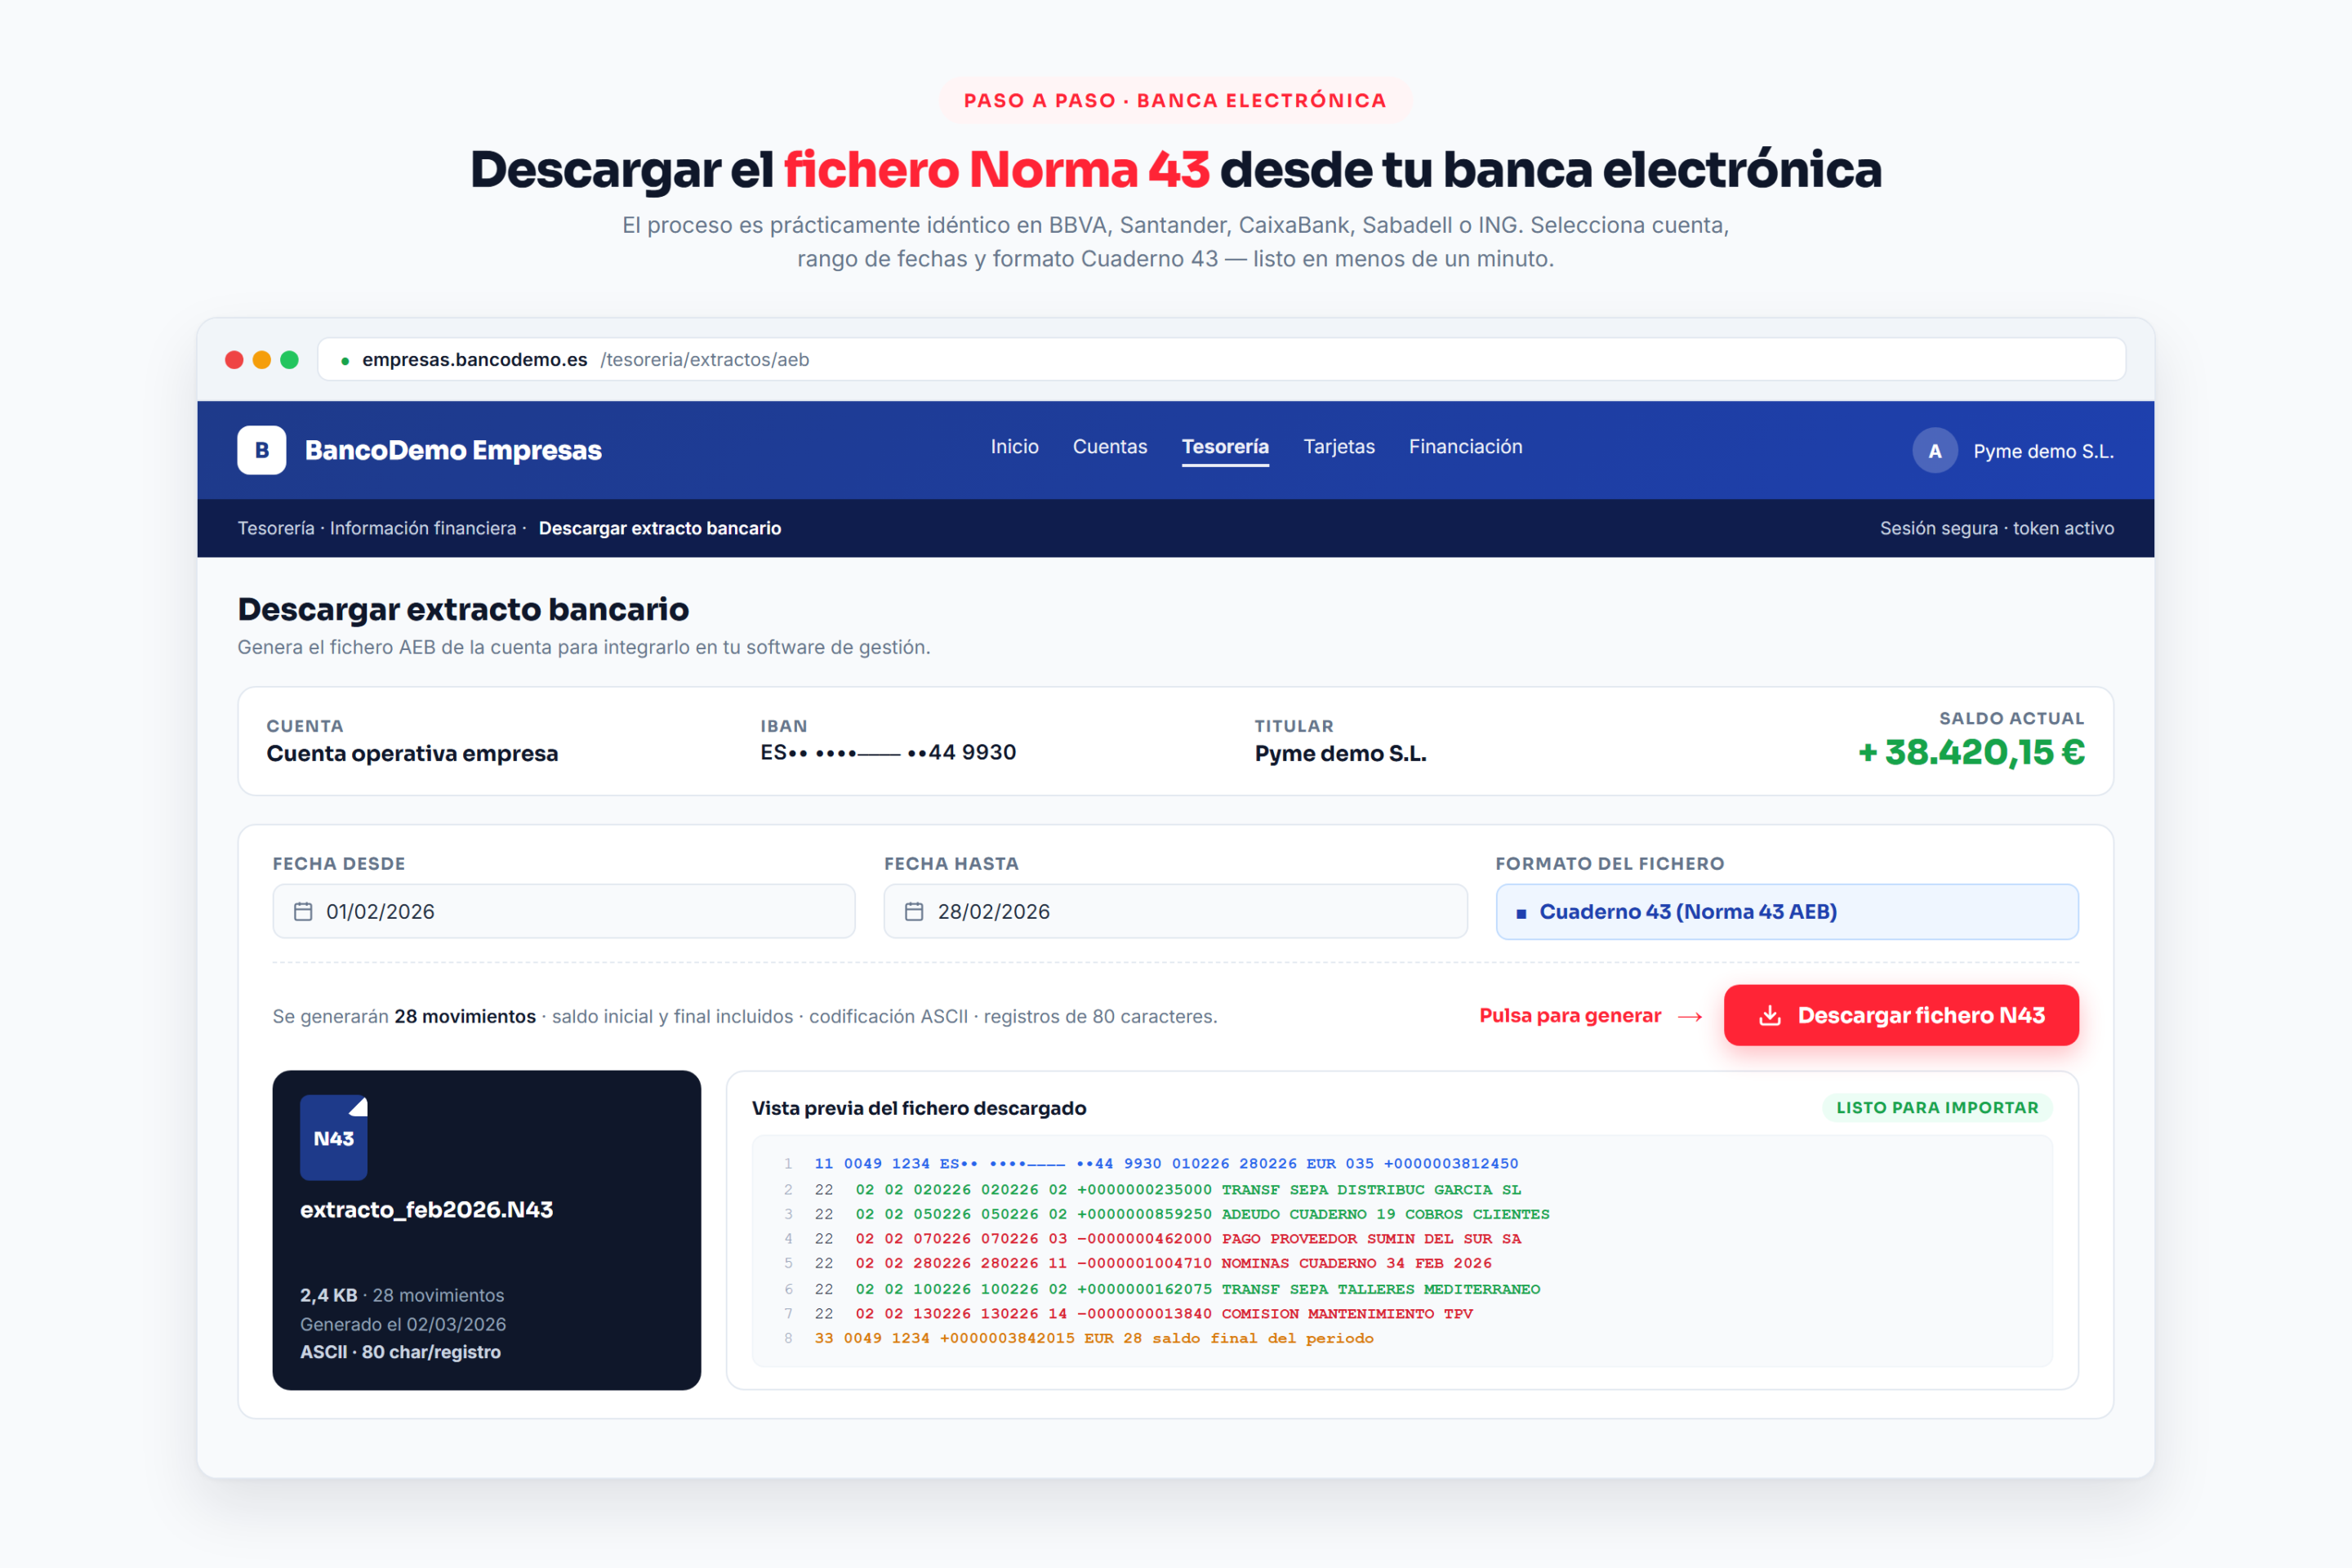Download the N43 file with red button
The height and width of the screenshot is (1568, 2352).
[1901, 1015]
